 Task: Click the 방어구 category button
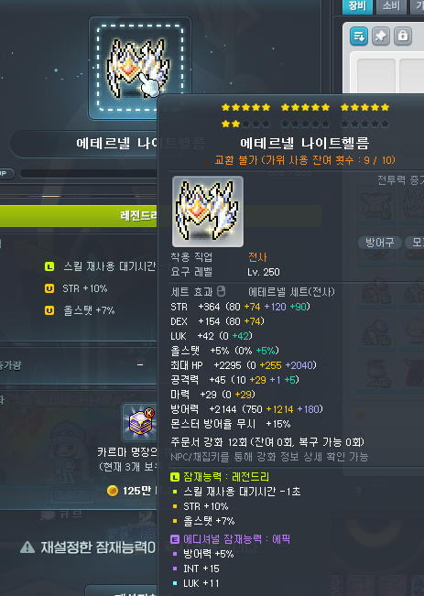(x=379, y=243)
